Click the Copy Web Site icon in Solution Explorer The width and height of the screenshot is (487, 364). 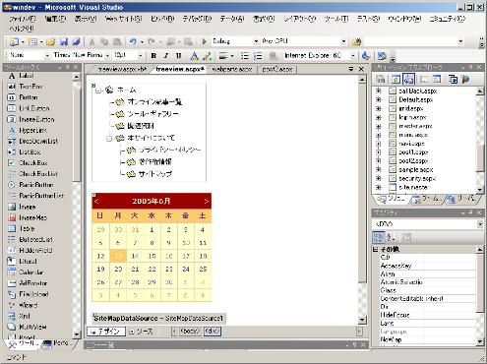click(x=453, y=79)
